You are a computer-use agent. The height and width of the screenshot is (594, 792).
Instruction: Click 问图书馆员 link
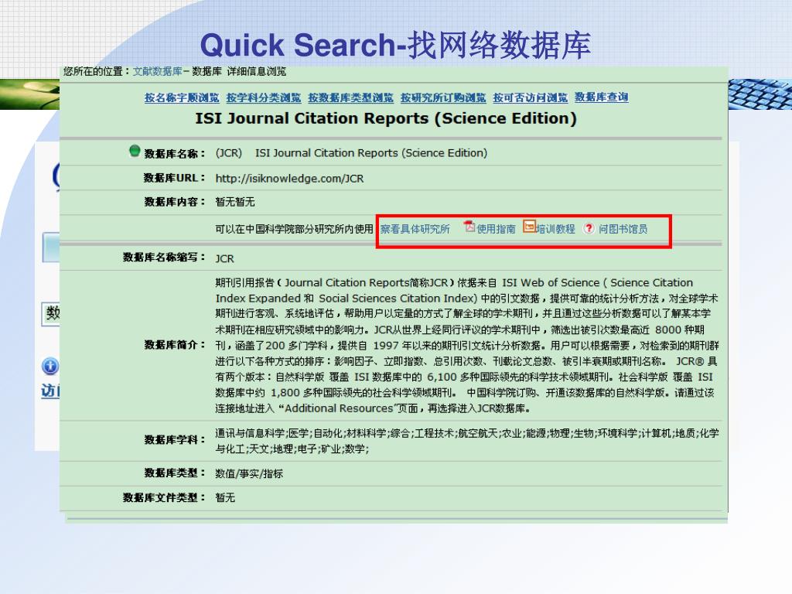pos(623,229)
